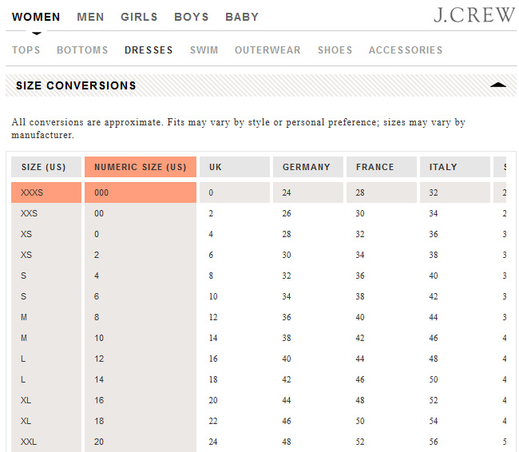Click the J.Crew logo
This screenshot has height=452, width=519.
pyautogui.click(x=473, y=14)
